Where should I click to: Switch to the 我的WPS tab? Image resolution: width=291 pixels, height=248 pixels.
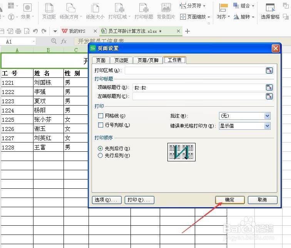click(77, 31)
